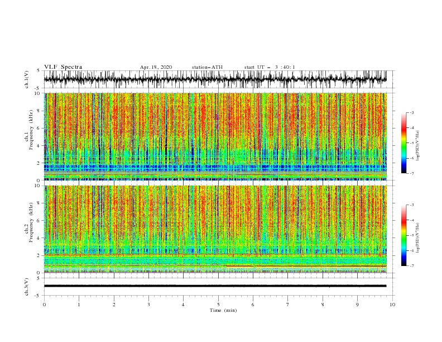Image resolution: width=442 pixels, height=342 pixels.
Task: Click the ch.3 flat waveform trace
Action: click(215, 286)
